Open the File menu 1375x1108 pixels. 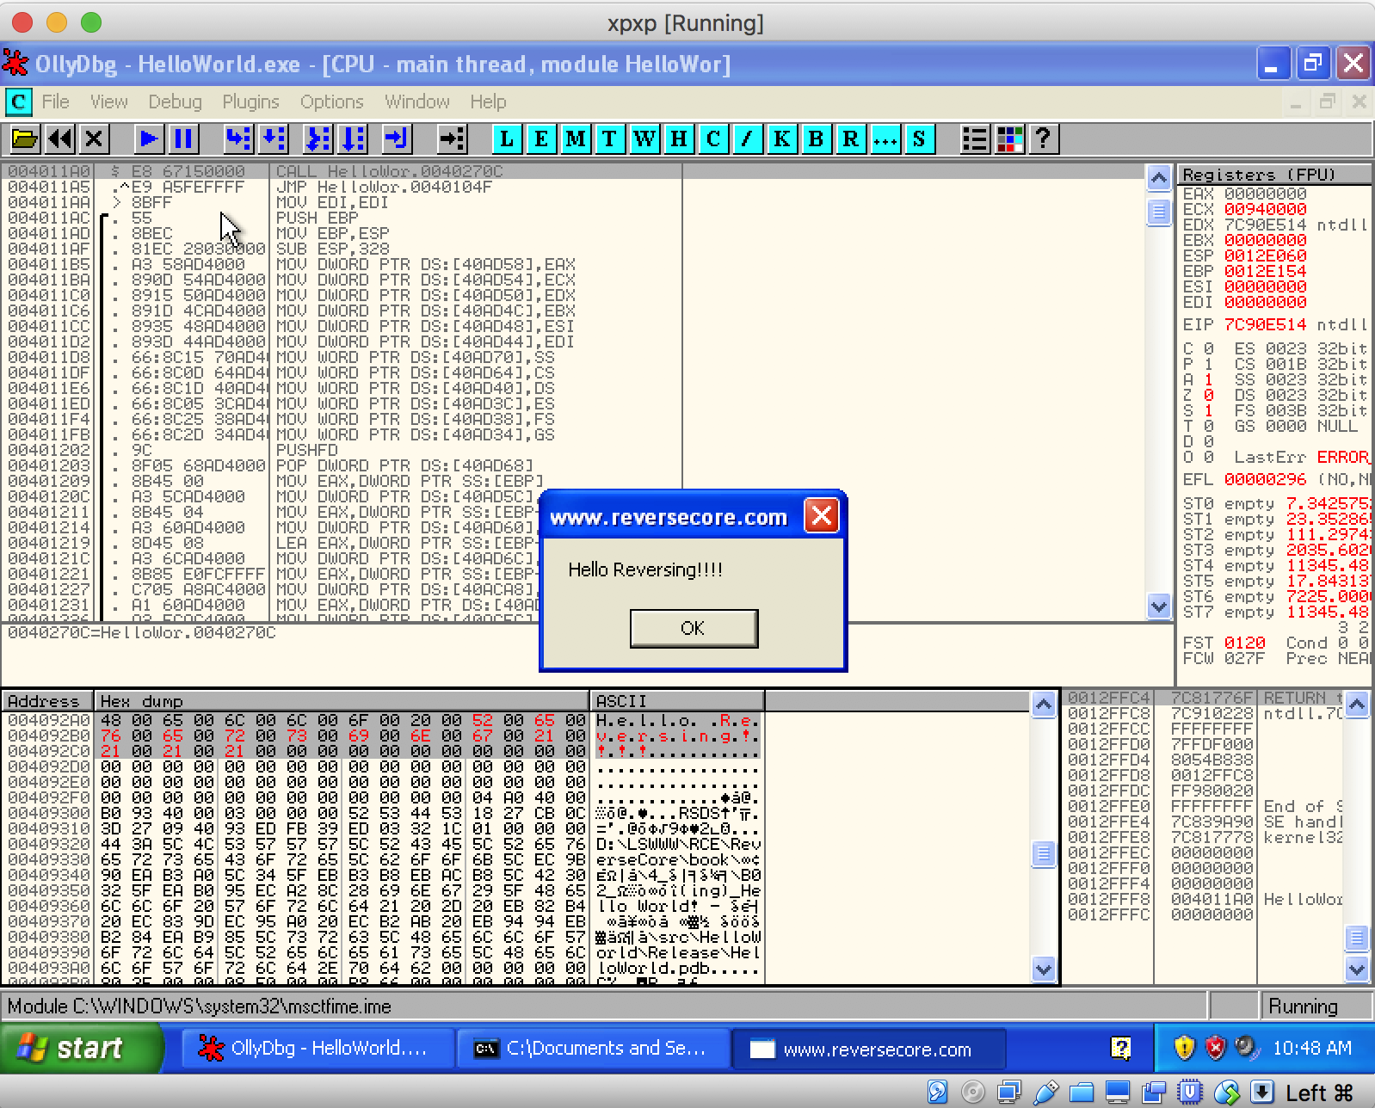click(55, 102)
